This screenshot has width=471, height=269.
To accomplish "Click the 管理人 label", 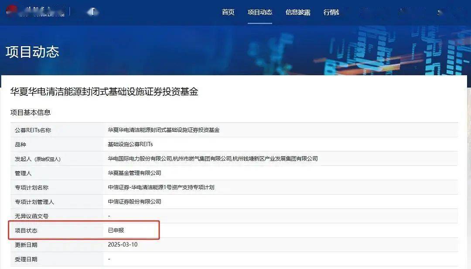I will click(x=23, y=173).
